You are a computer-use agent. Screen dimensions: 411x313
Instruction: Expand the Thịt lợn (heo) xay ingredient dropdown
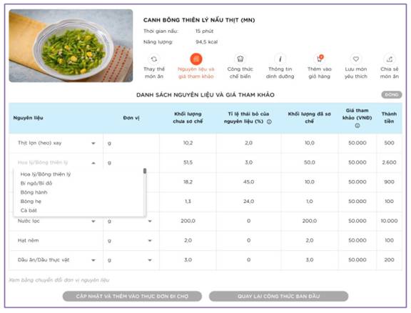click(93, 144)
